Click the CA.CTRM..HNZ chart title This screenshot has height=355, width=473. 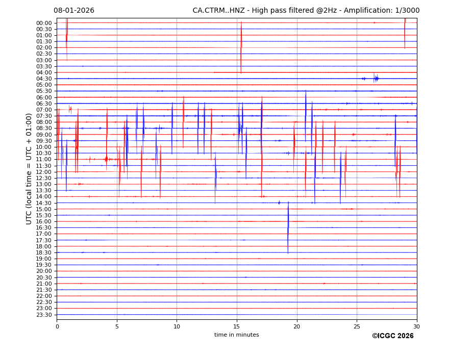click(306, 11)
